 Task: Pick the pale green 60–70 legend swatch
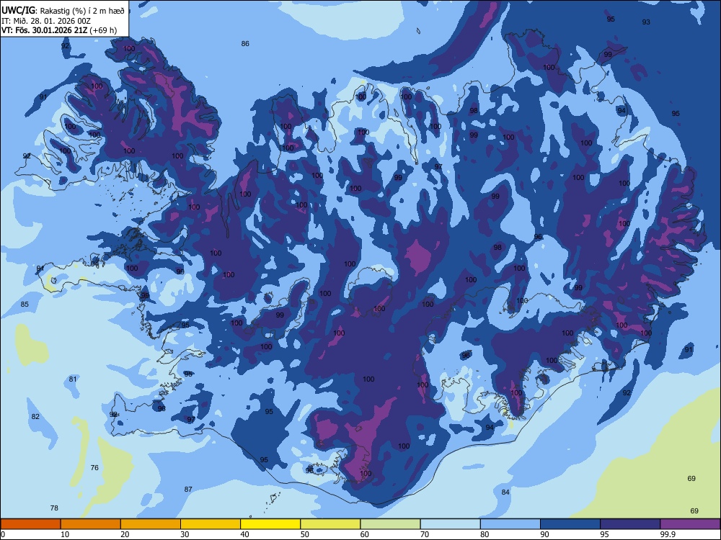pos(390,524)
